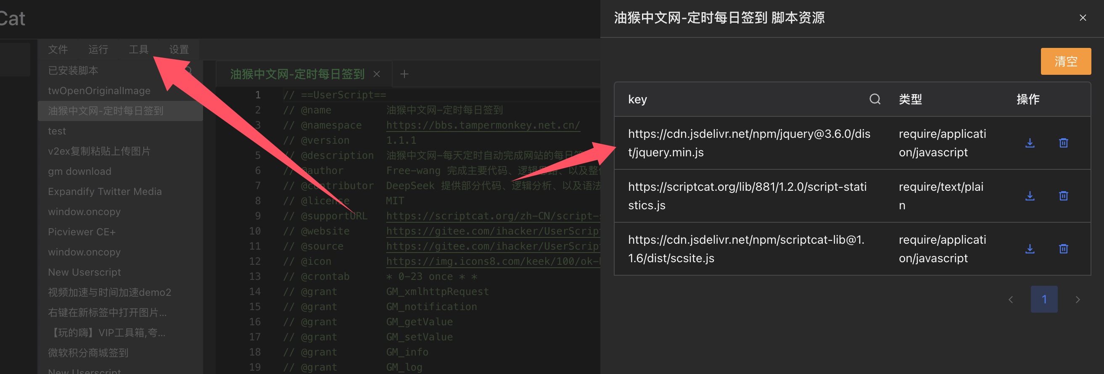Go to pagination page 1

click(x=1043, y=300)
